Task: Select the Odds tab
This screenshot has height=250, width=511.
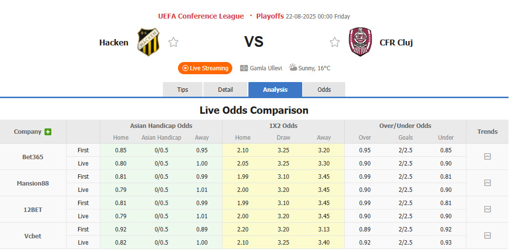Action: (x=324, y=90)
